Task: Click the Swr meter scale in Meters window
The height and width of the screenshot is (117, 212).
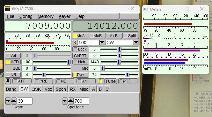Action: click(175, 36)
